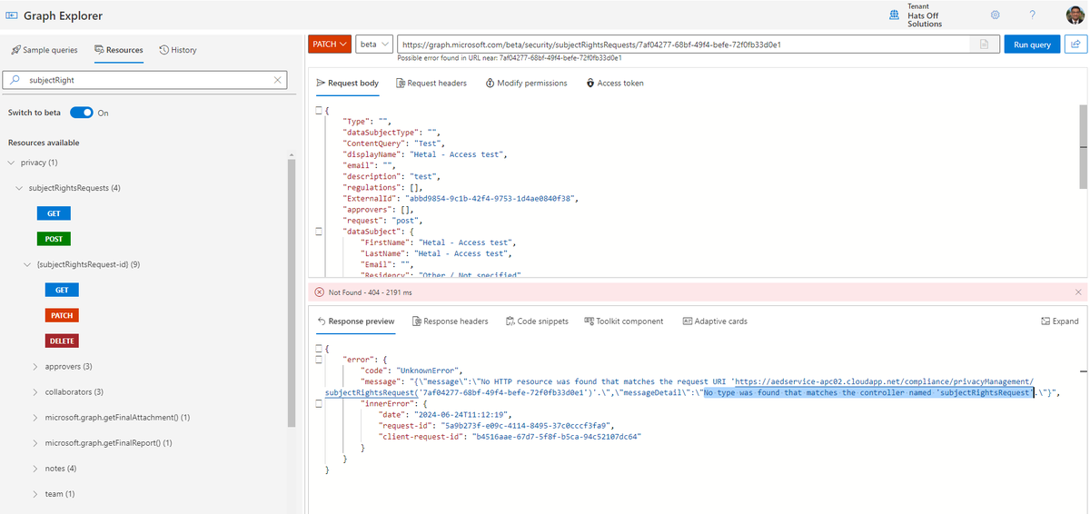Collapse the response root JSON object

coord(318,348)
